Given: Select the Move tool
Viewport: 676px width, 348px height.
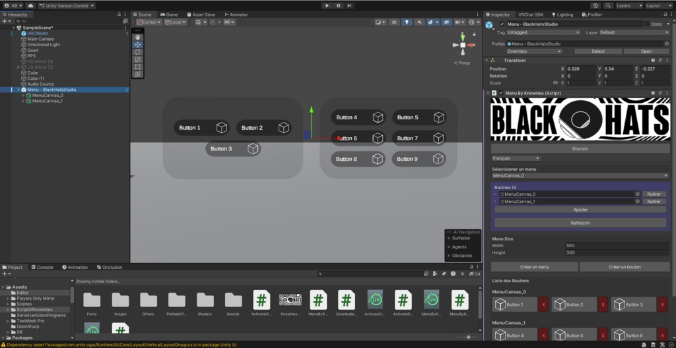Looking at the screenshot, I should click(x=137, y=45).
